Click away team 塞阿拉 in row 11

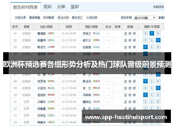(87, 102)
